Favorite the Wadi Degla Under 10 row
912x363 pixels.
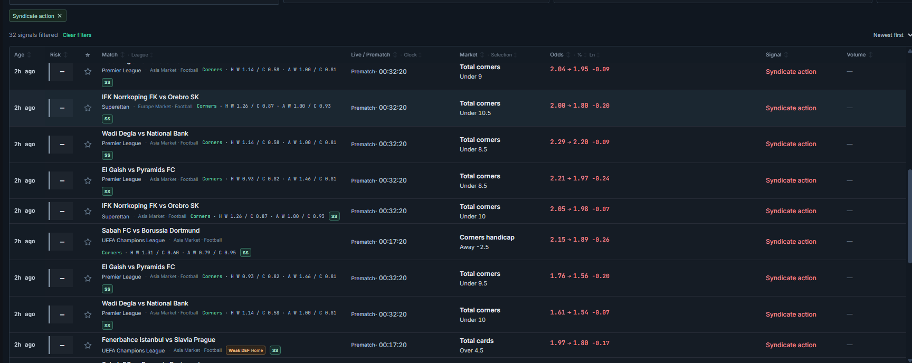88,315
